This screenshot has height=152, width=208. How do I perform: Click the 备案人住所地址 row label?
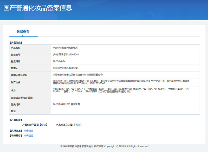[20, 75]
